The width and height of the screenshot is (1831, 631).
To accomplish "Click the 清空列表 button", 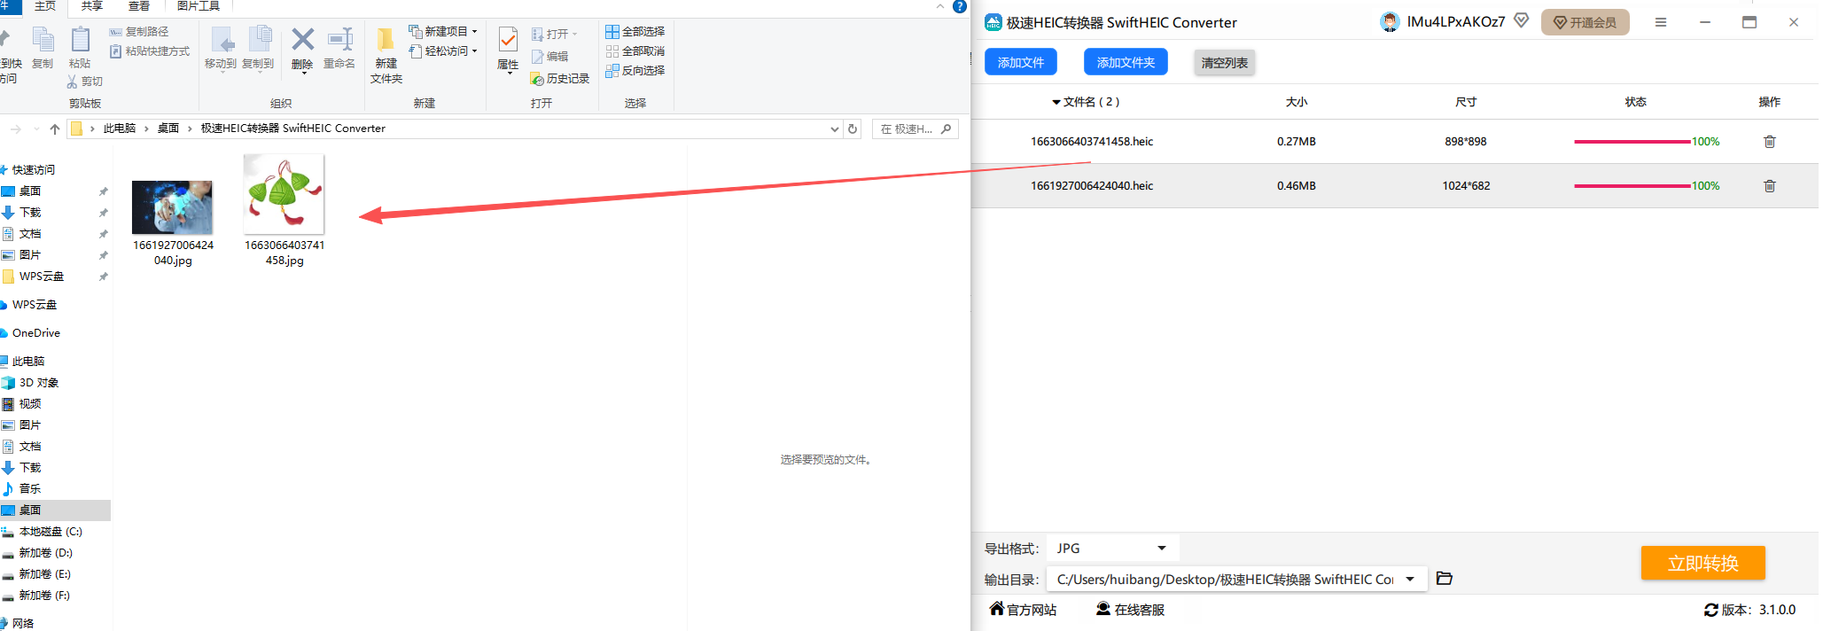I will (1224, 63).
